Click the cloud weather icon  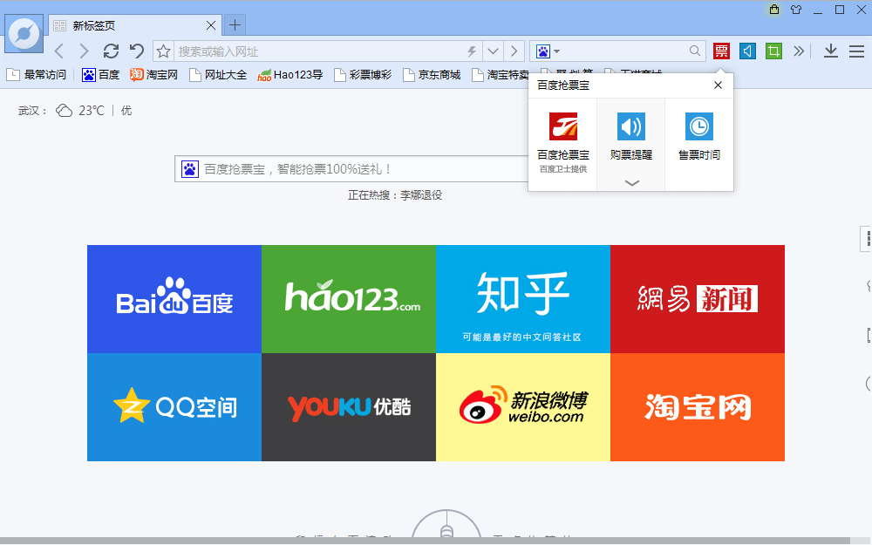64,110
